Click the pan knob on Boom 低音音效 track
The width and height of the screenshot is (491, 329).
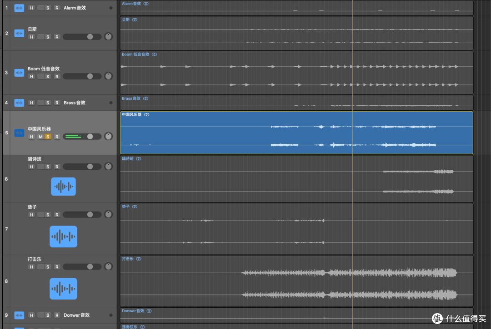[108, 76]
